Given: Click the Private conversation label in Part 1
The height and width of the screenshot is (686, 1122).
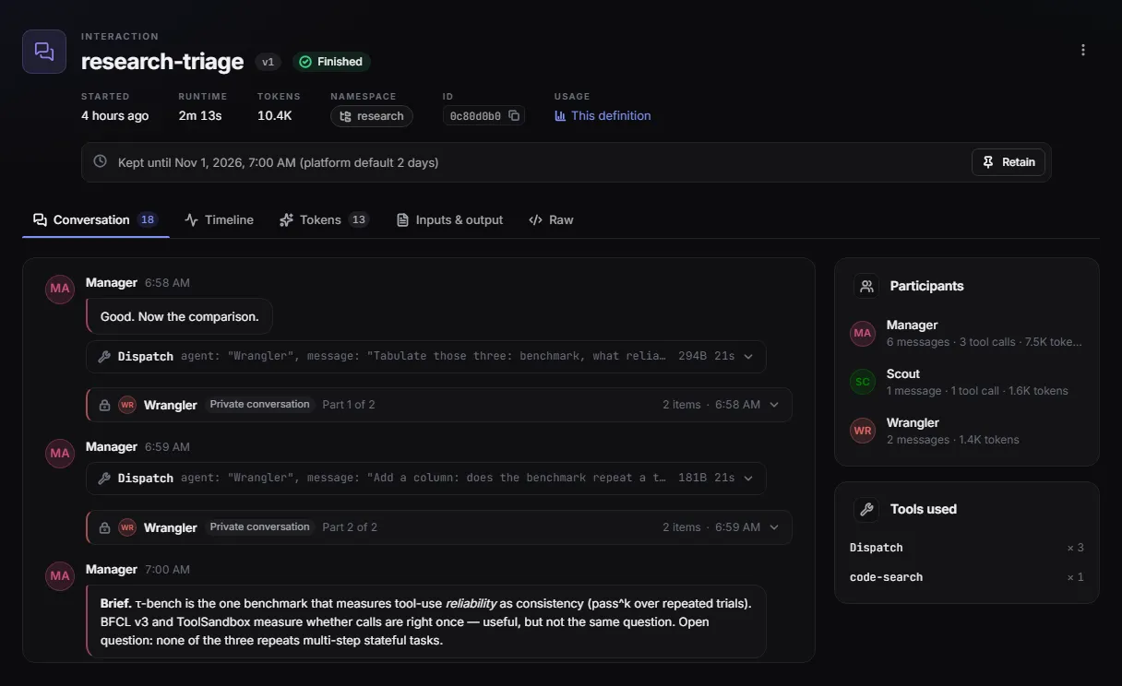Looking at the screenshot, I should pos(260,404).
